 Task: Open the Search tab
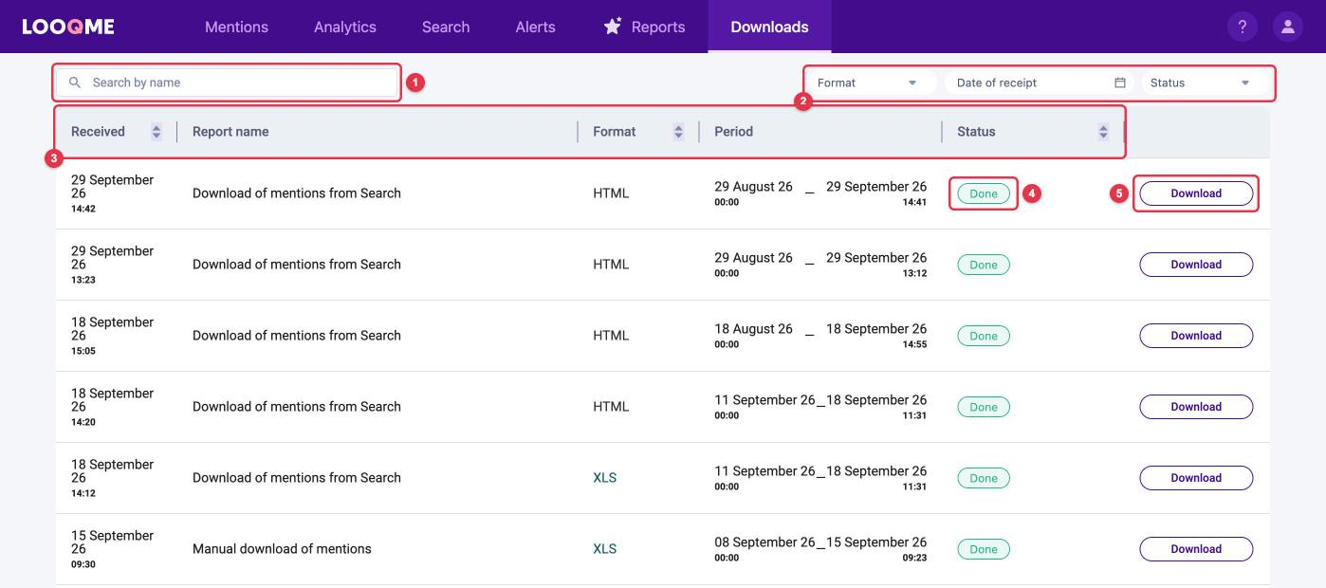pos(446,27)
